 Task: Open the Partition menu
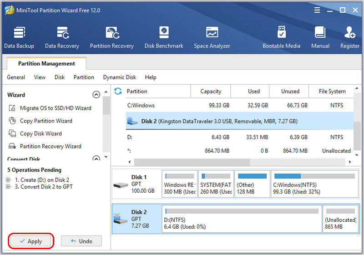pyautogui.click(x=84, y=77)
